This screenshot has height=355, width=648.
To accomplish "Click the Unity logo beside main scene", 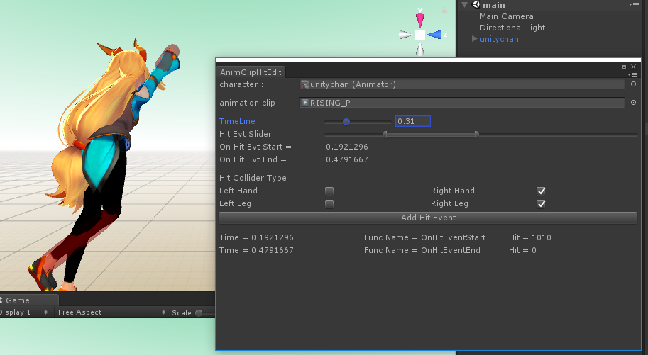I will 476,4.
